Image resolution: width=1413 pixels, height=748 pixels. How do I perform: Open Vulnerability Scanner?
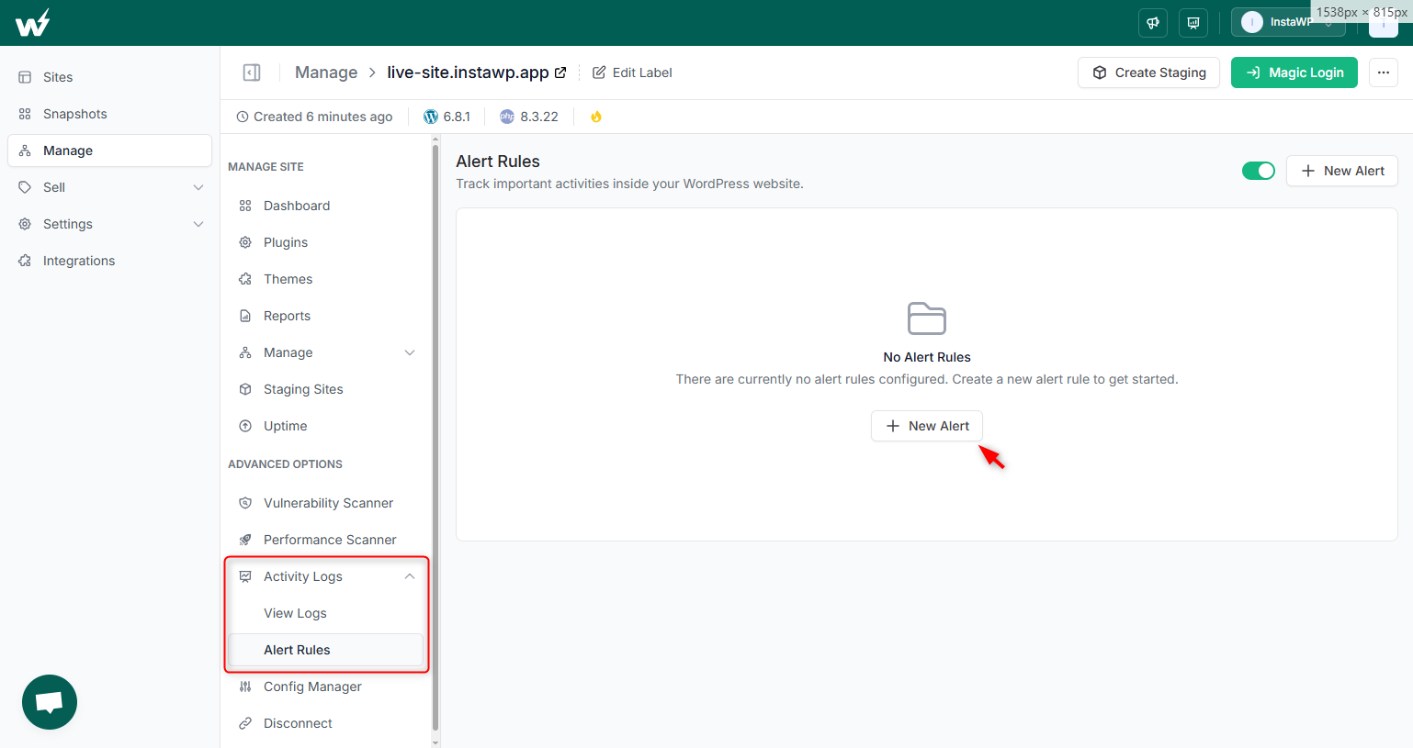coord(325,503)
